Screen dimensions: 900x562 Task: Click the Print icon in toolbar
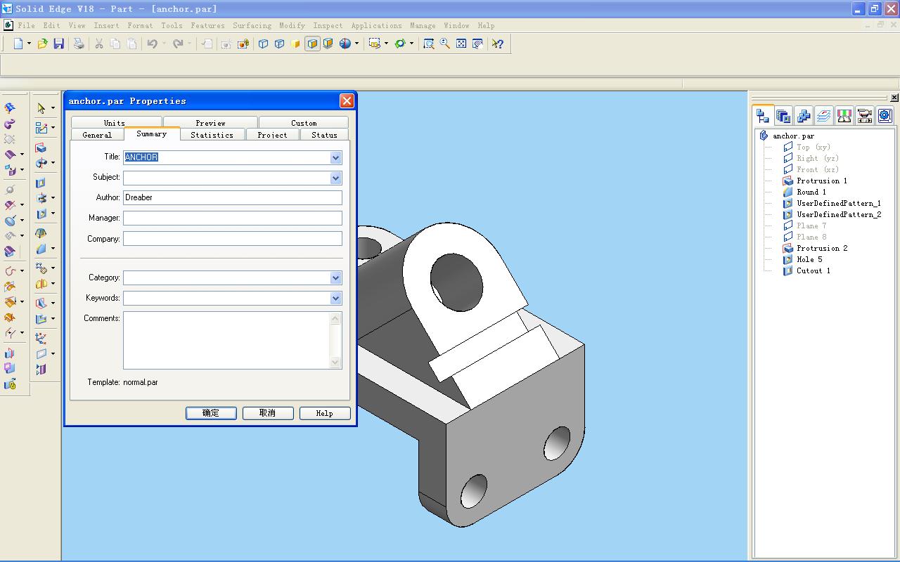pos(79,44)
